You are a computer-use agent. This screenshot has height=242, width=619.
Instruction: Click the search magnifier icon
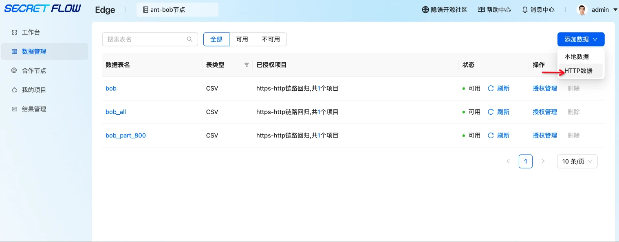pos(189,39)
